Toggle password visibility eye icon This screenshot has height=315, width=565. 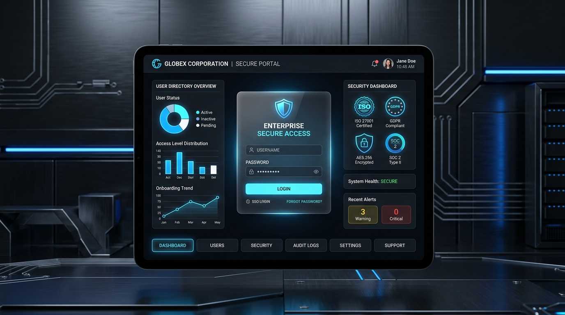coord(316,171)
